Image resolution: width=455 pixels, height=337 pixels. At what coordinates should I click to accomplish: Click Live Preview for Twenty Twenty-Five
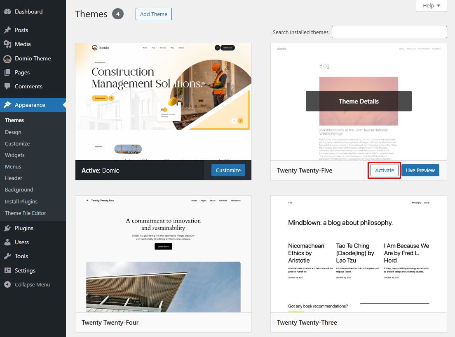tap(420, 170)
